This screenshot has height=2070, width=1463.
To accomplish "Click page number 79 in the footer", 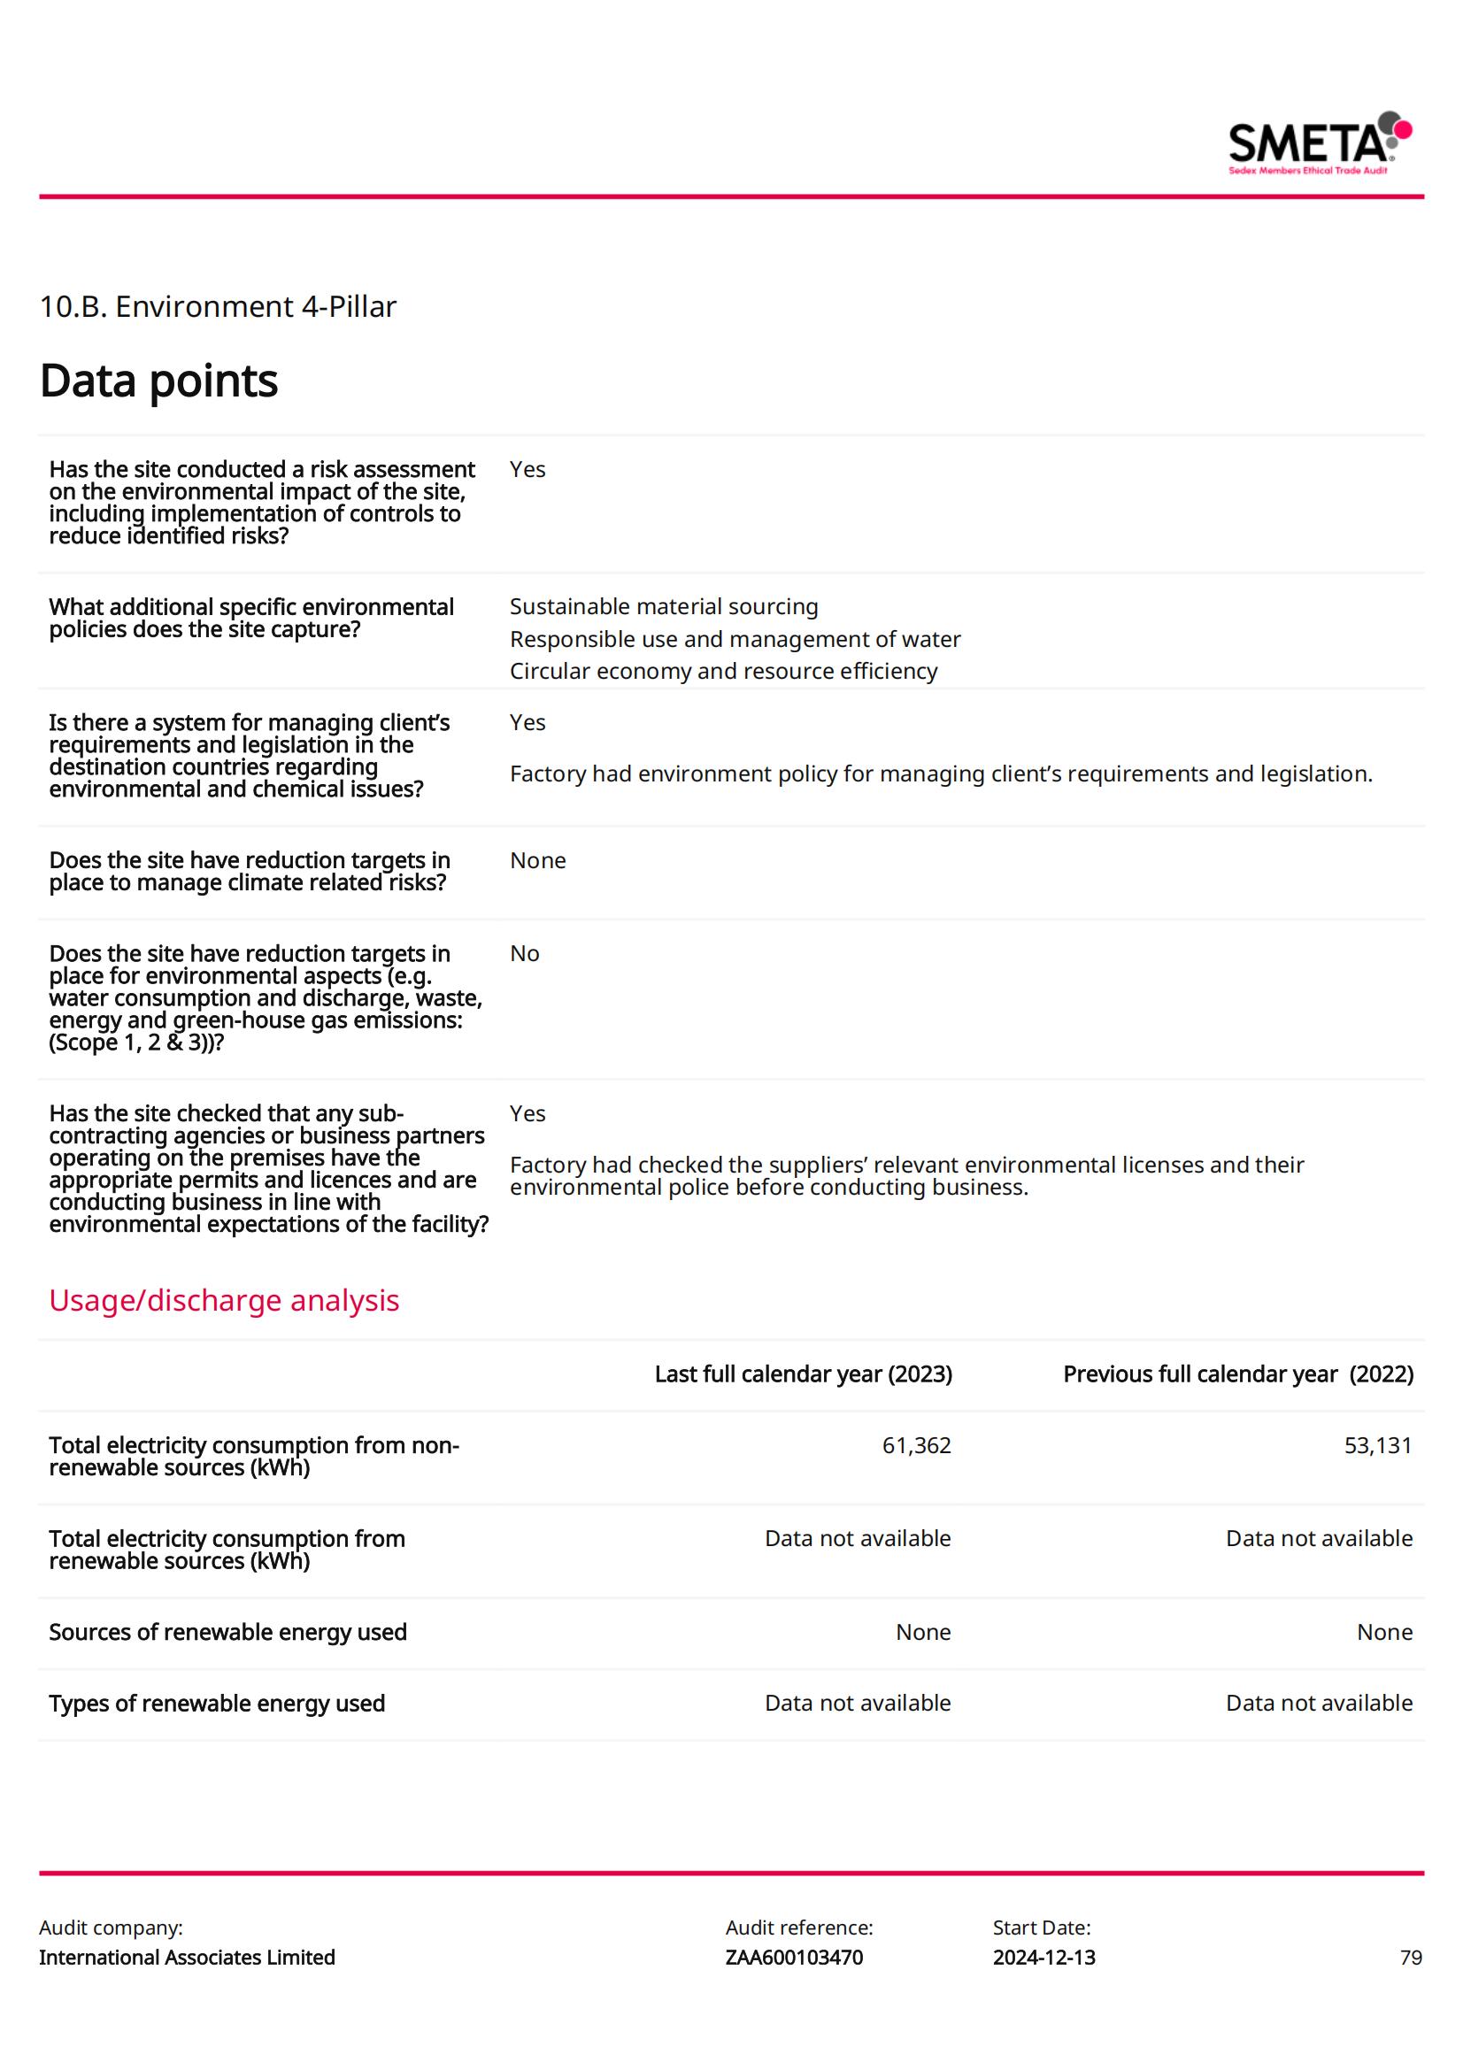I will coord(1411,1958).
